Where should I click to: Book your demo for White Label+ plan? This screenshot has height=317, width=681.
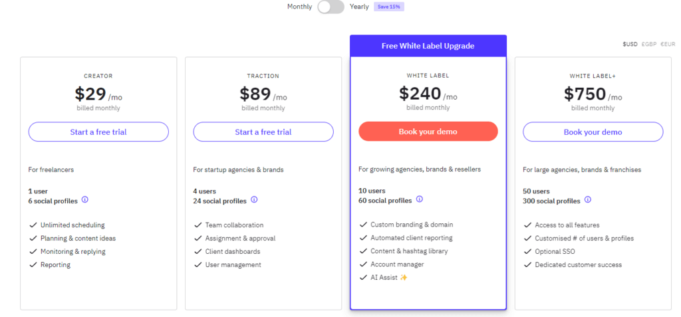(x=593, y=132)
